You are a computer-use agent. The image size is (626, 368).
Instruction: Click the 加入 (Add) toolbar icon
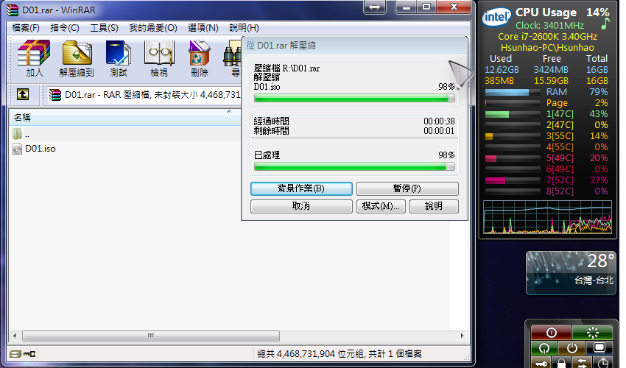pos(34,58)
